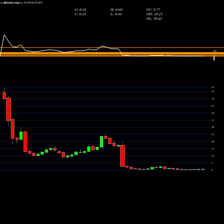Click the "45" price axis label
This screenshot has width=224, height=224.
(x=213, y=106)
